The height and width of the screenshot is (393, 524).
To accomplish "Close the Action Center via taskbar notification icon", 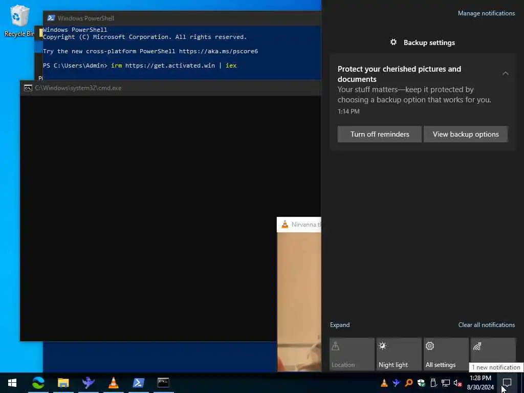I will click(x=507, y=383).
